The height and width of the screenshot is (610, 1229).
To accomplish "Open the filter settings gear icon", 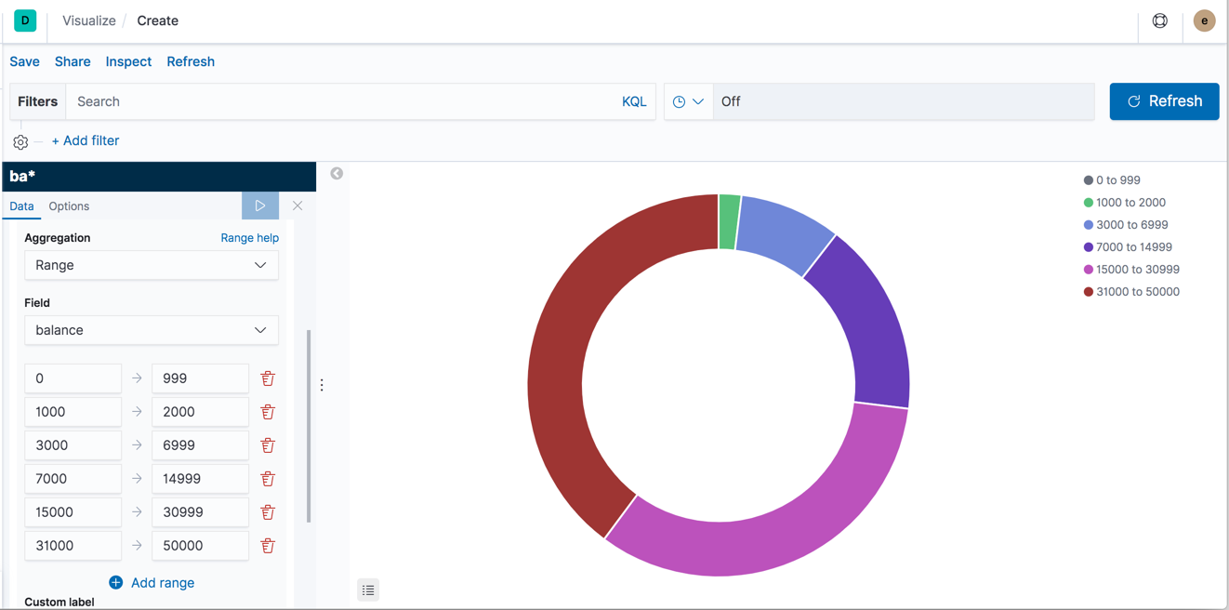I will coord(20,141).
